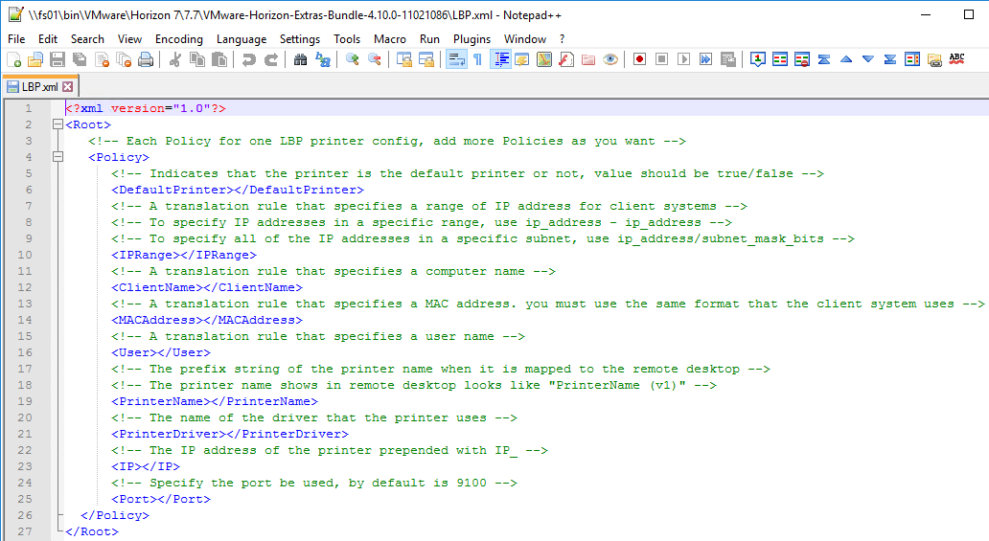Toggle Word wrap toolbar button
This screenshot has width=989, height=541.
[x=456, y=59]
